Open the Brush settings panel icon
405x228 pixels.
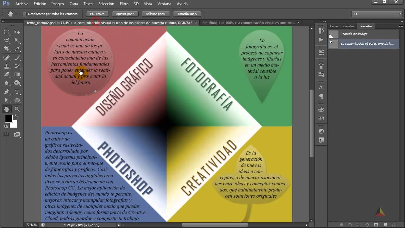[x=321, y=75]
